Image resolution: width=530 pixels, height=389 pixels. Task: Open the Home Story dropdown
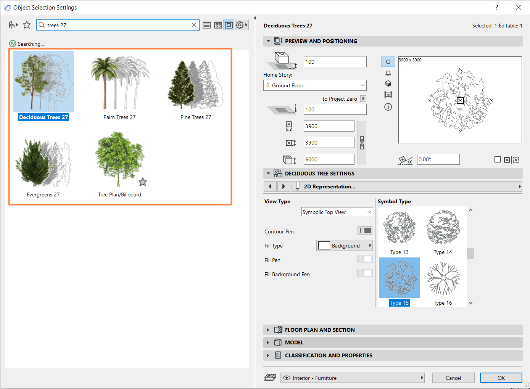(315, 85)
